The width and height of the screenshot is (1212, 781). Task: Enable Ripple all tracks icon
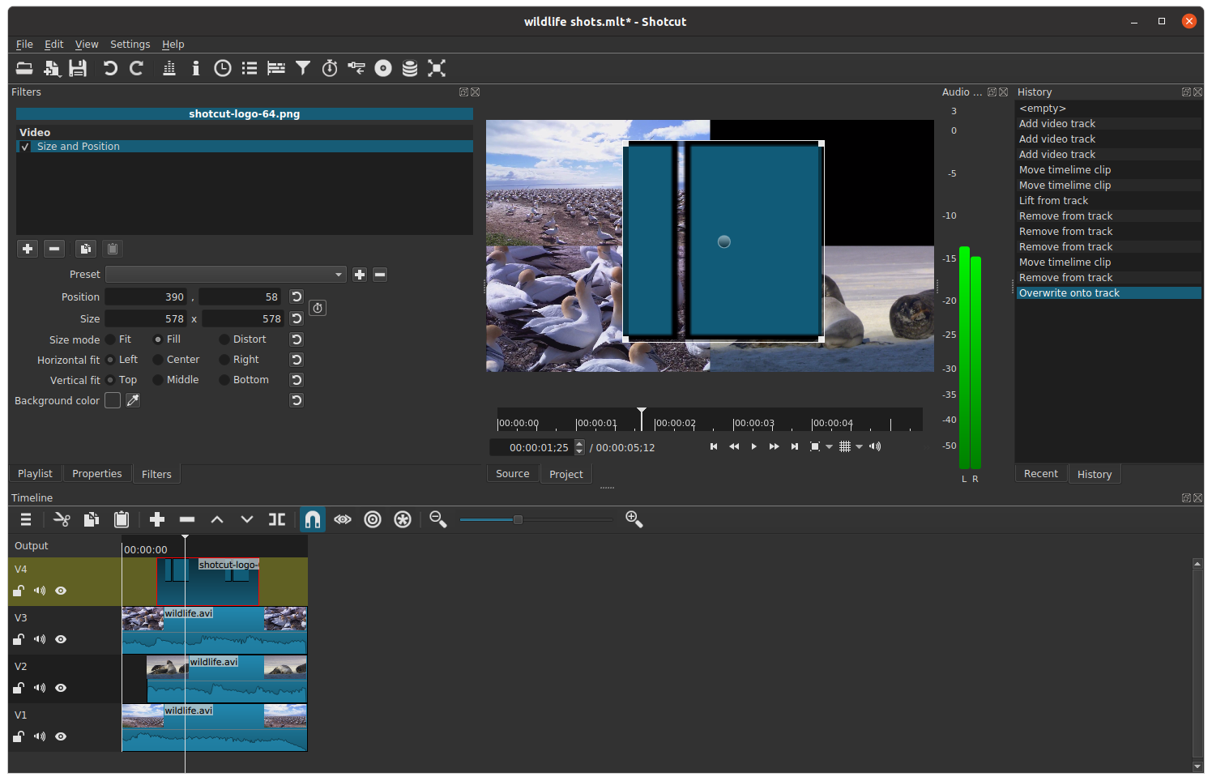[x=403, y=520]
